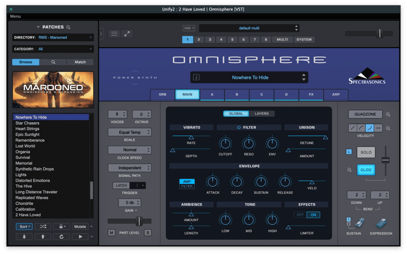Open the GAIN dropdown arrow
407x254 pixels.
136,211
